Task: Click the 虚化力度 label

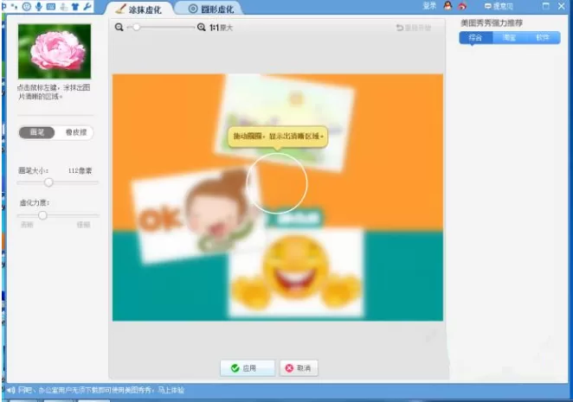Action: click(35, 202)
